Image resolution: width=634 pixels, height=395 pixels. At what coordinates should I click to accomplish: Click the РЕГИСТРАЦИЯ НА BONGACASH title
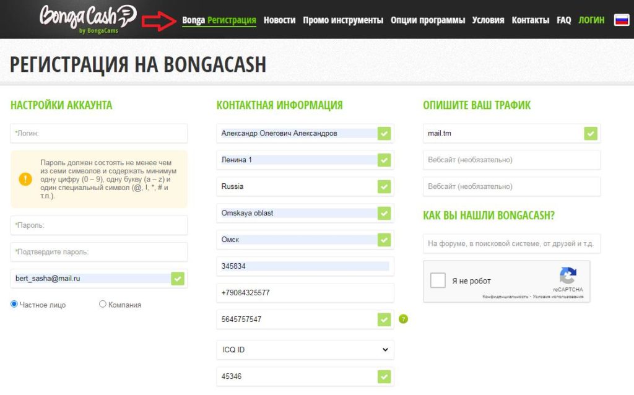click(x=138, y=64)
